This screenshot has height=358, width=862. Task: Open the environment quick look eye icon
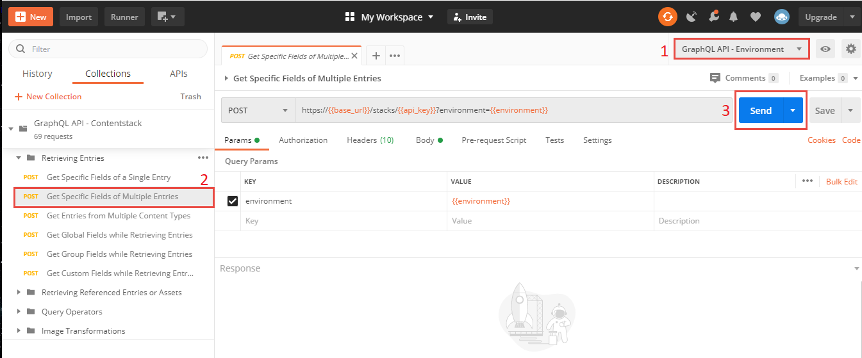click(825, 49)
